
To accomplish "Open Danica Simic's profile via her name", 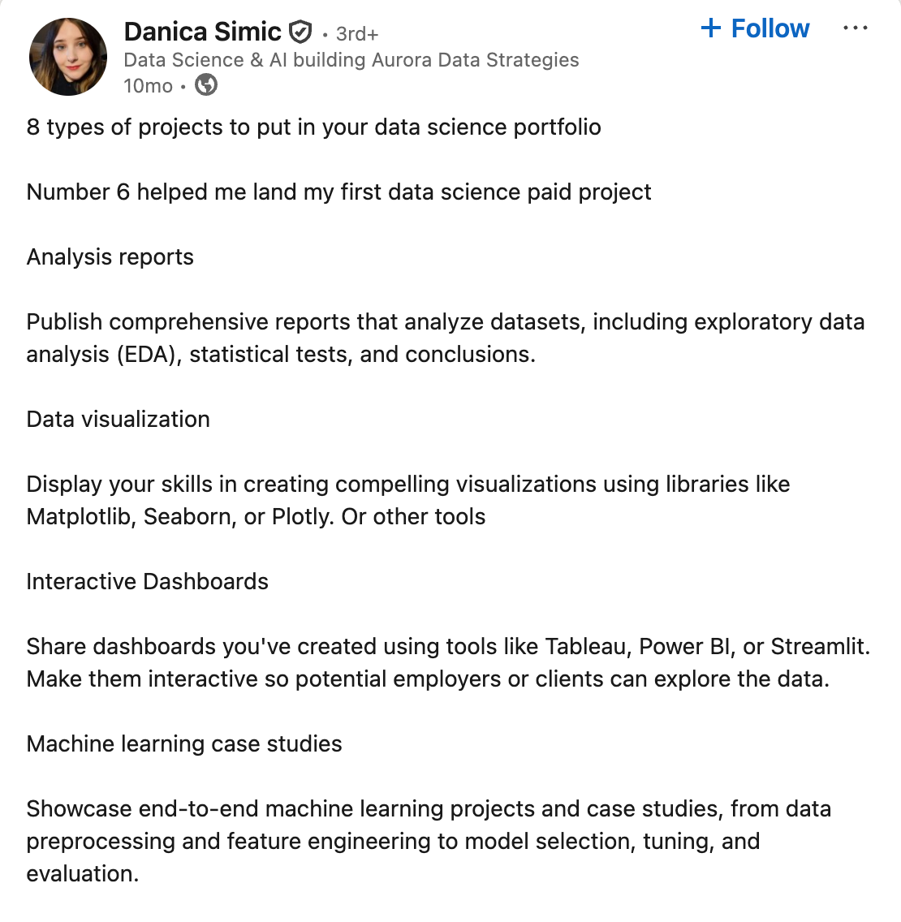I will point(205,32).
